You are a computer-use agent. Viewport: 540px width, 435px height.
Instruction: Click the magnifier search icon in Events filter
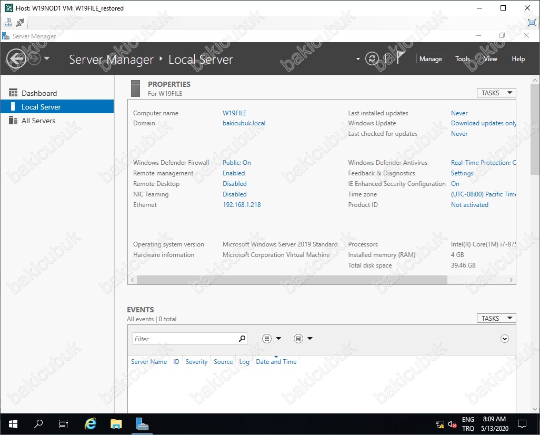click(242, 339)
